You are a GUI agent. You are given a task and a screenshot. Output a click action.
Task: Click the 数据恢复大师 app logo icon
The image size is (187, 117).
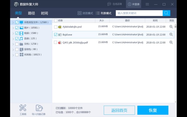coord(16,4)
